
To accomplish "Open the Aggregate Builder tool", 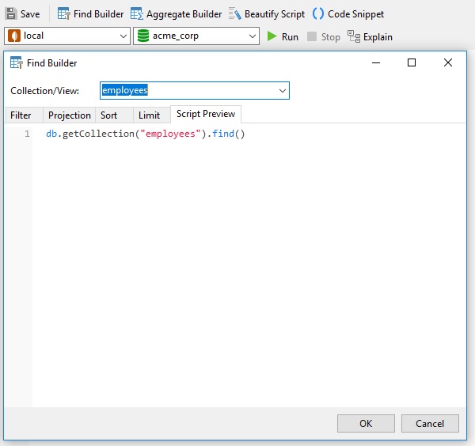I will point(176,14).
